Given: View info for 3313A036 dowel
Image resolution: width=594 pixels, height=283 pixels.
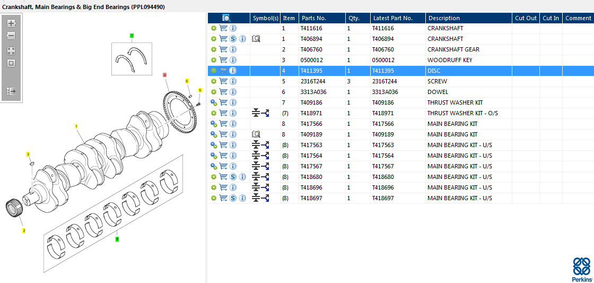Looking at the screenshot, I should point(233,92).
